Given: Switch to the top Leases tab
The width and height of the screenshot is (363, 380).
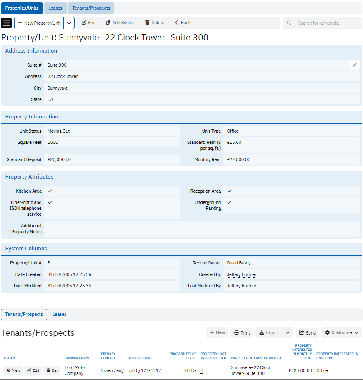Looking at the screenshot, I should coord(55,8).
